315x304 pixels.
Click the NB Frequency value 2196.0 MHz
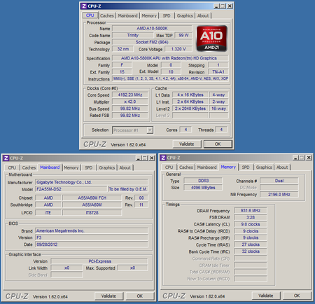point(279,195)
